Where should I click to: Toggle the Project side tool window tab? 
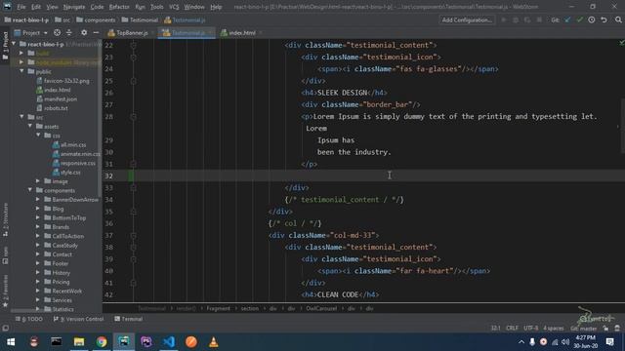pyautogui.click(x=5, y=45)
